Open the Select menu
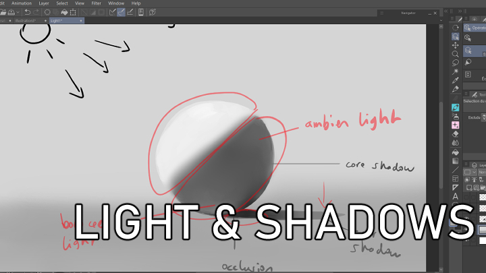The image size is (486, 273). [x=62, y=3]
